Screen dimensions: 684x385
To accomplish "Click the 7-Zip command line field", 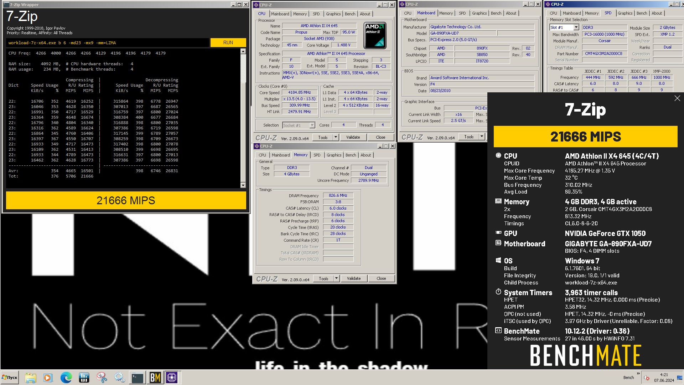I will click(x=108, y=43).
